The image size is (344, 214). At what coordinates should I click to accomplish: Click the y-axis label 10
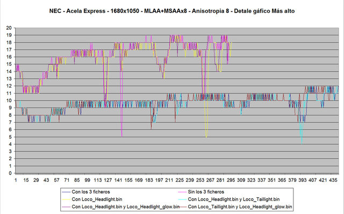coord(9,101)
